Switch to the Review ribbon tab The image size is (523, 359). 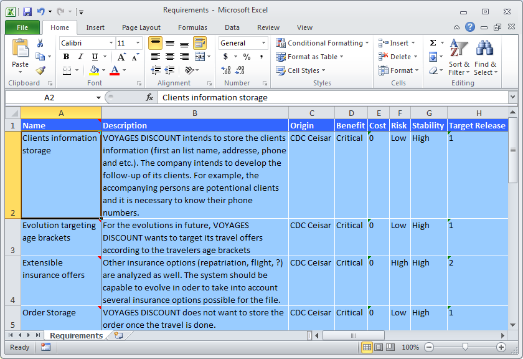(x=268, y=27)
